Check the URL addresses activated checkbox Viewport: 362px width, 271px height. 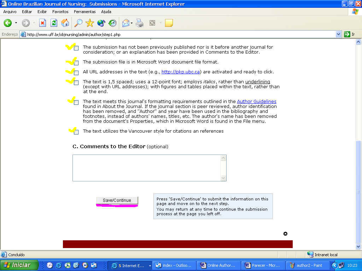click(x=76, y=73)
